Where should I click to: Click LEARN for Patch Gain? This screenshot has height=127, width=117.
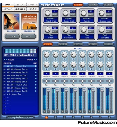click(109, 31)
